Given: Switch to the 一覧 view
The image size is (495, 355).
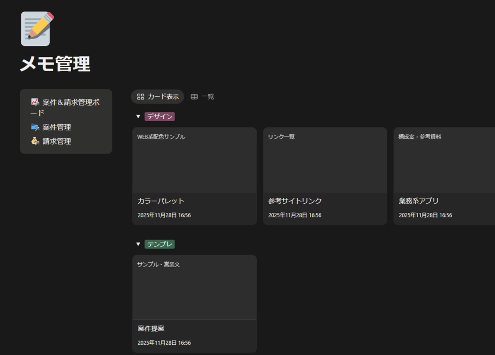Looking at the screenshot, I should 208,97.
